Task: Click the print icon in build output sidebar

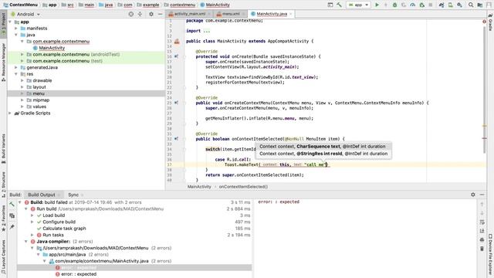Action: pyautogui.click(x=482, y=240)
